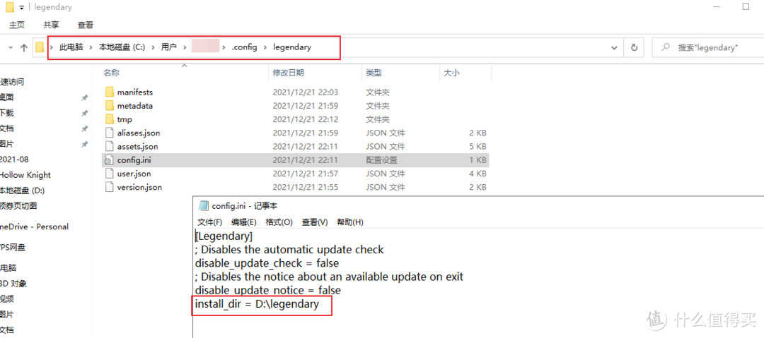The width and height of the screenshot is (764, 338).
Task: Click the install_dir = D:\legendary line
Action: [257, 304]
